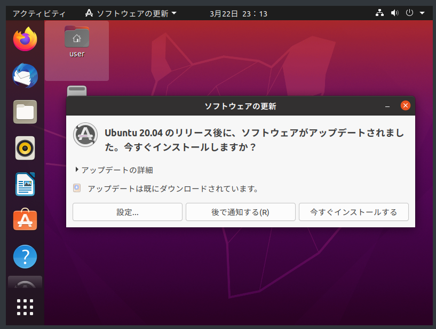
Task: Select the drive icon behind the dialog
Action: pos(77,91)
